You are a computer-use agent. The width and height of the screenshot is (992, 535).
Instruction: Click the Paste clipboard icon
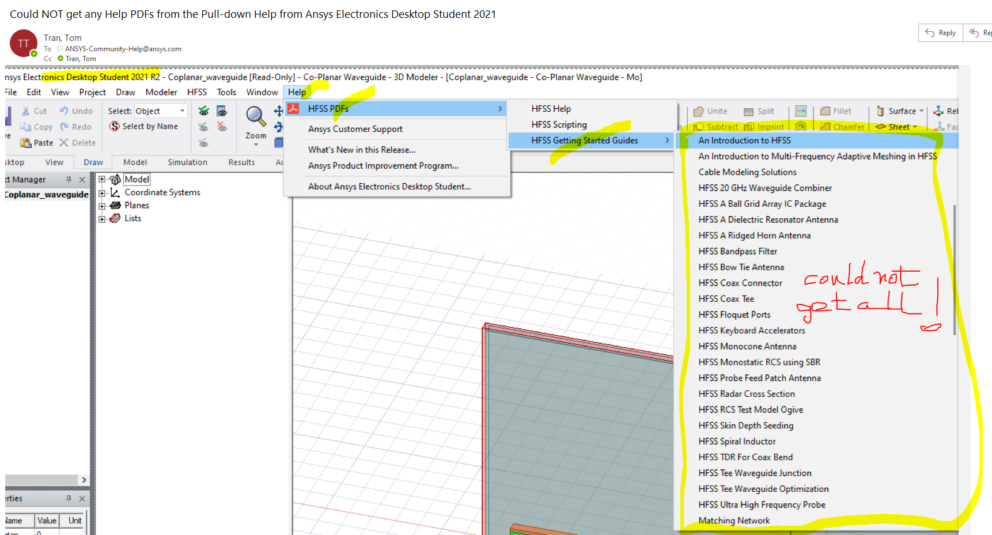pyautogui.click(x=25, y=143)
